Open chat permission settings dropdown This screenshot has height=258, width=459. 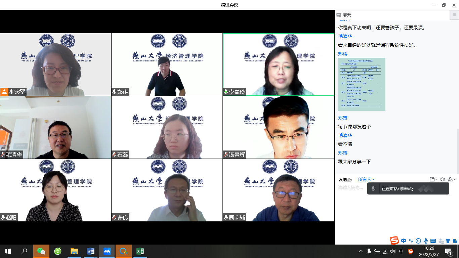coord(452,179)
